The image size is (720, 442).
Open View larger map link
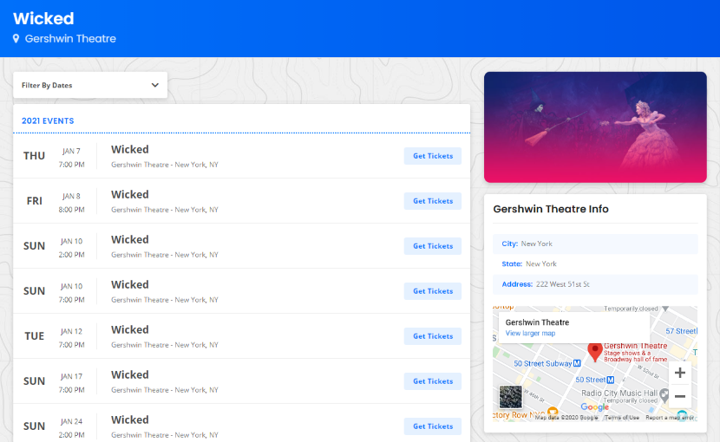tap(530, 333)
